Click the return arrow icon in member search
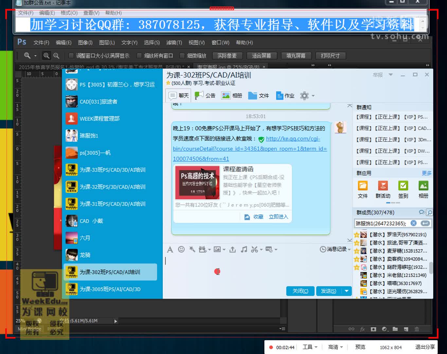The height and width of the screenshot is (354, 447). tap(425, 223)
